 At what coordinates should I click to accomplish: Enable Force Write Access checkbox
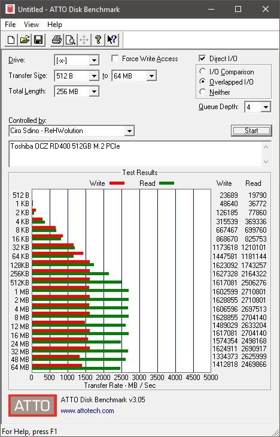[115, 59]
